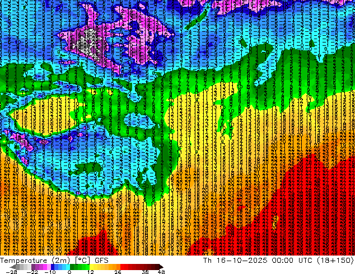Click the '-28' legend value

point(11,272)
